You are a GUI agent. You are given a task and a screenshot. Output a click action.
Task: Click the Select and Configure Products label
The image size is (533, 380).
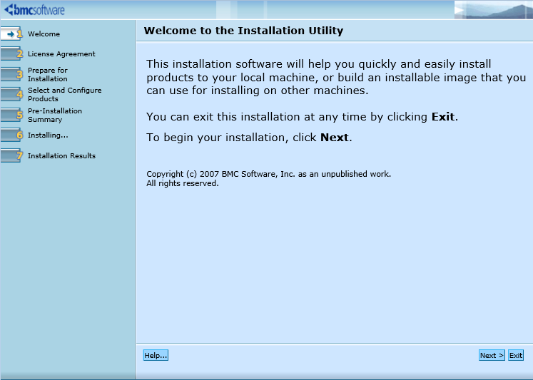pos(65,94)
